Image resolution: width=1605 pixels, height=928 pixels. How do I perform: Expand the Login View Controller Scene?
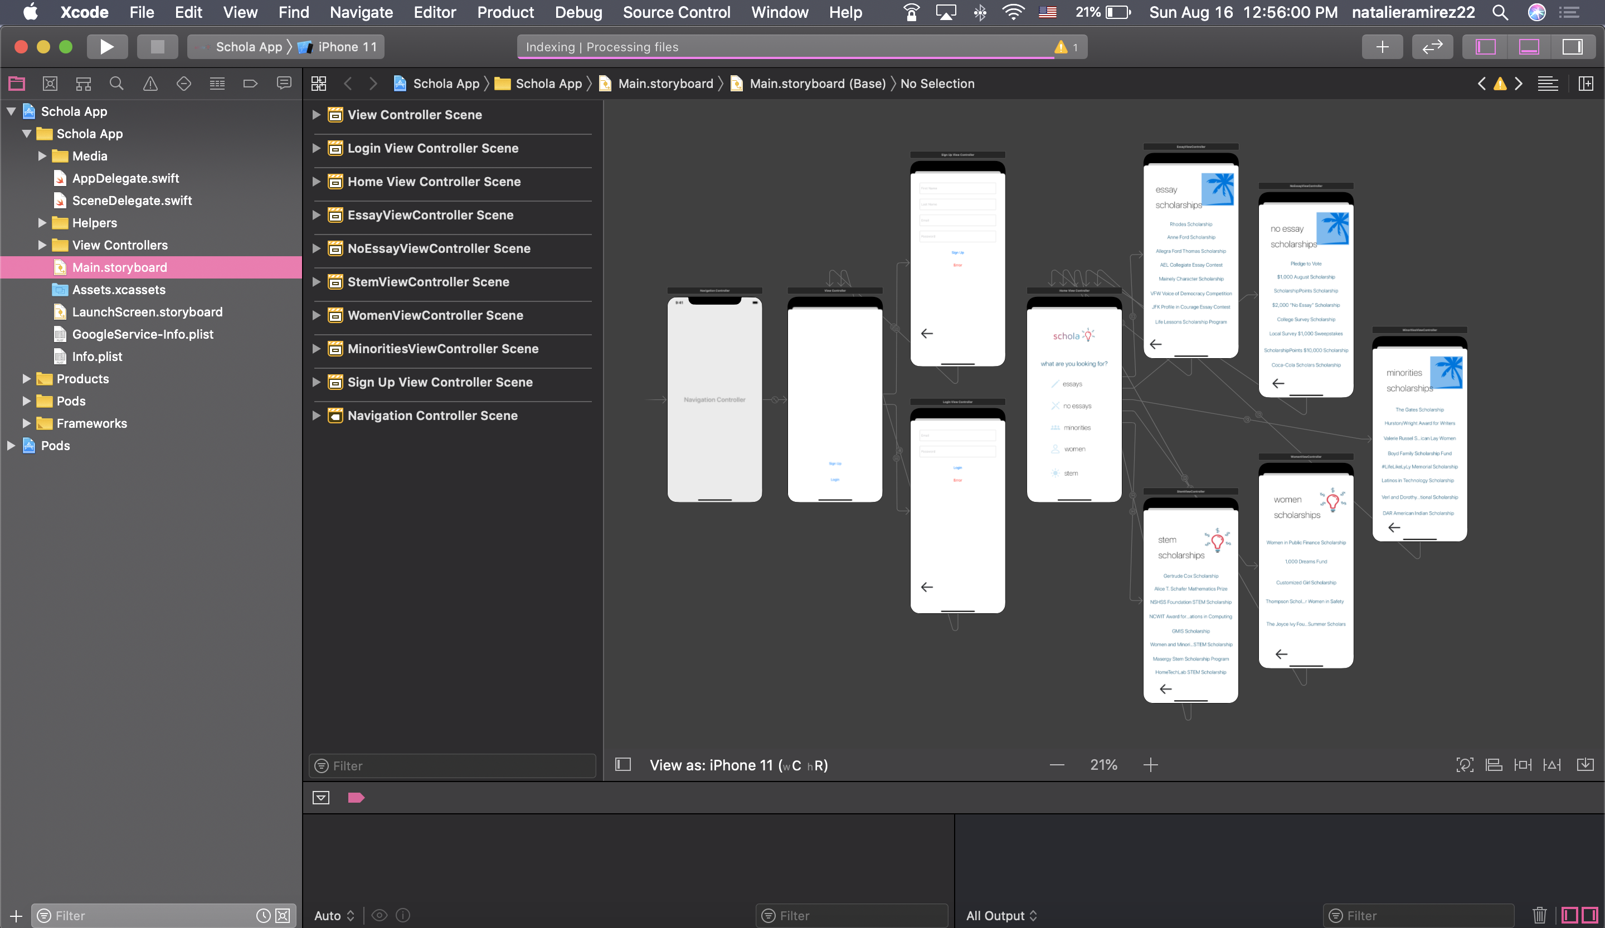click(316, 148)
